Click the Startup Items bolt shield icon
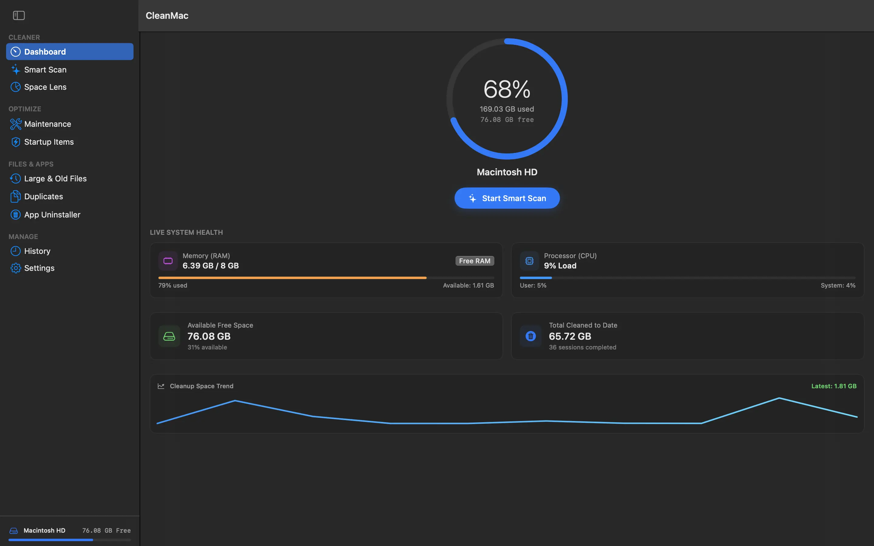 click(x=15, y=142)
